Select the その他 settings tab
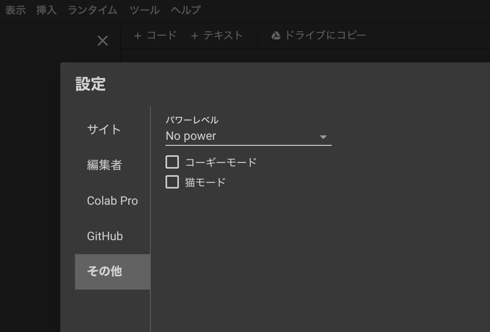490x332 pixels. 113,272
